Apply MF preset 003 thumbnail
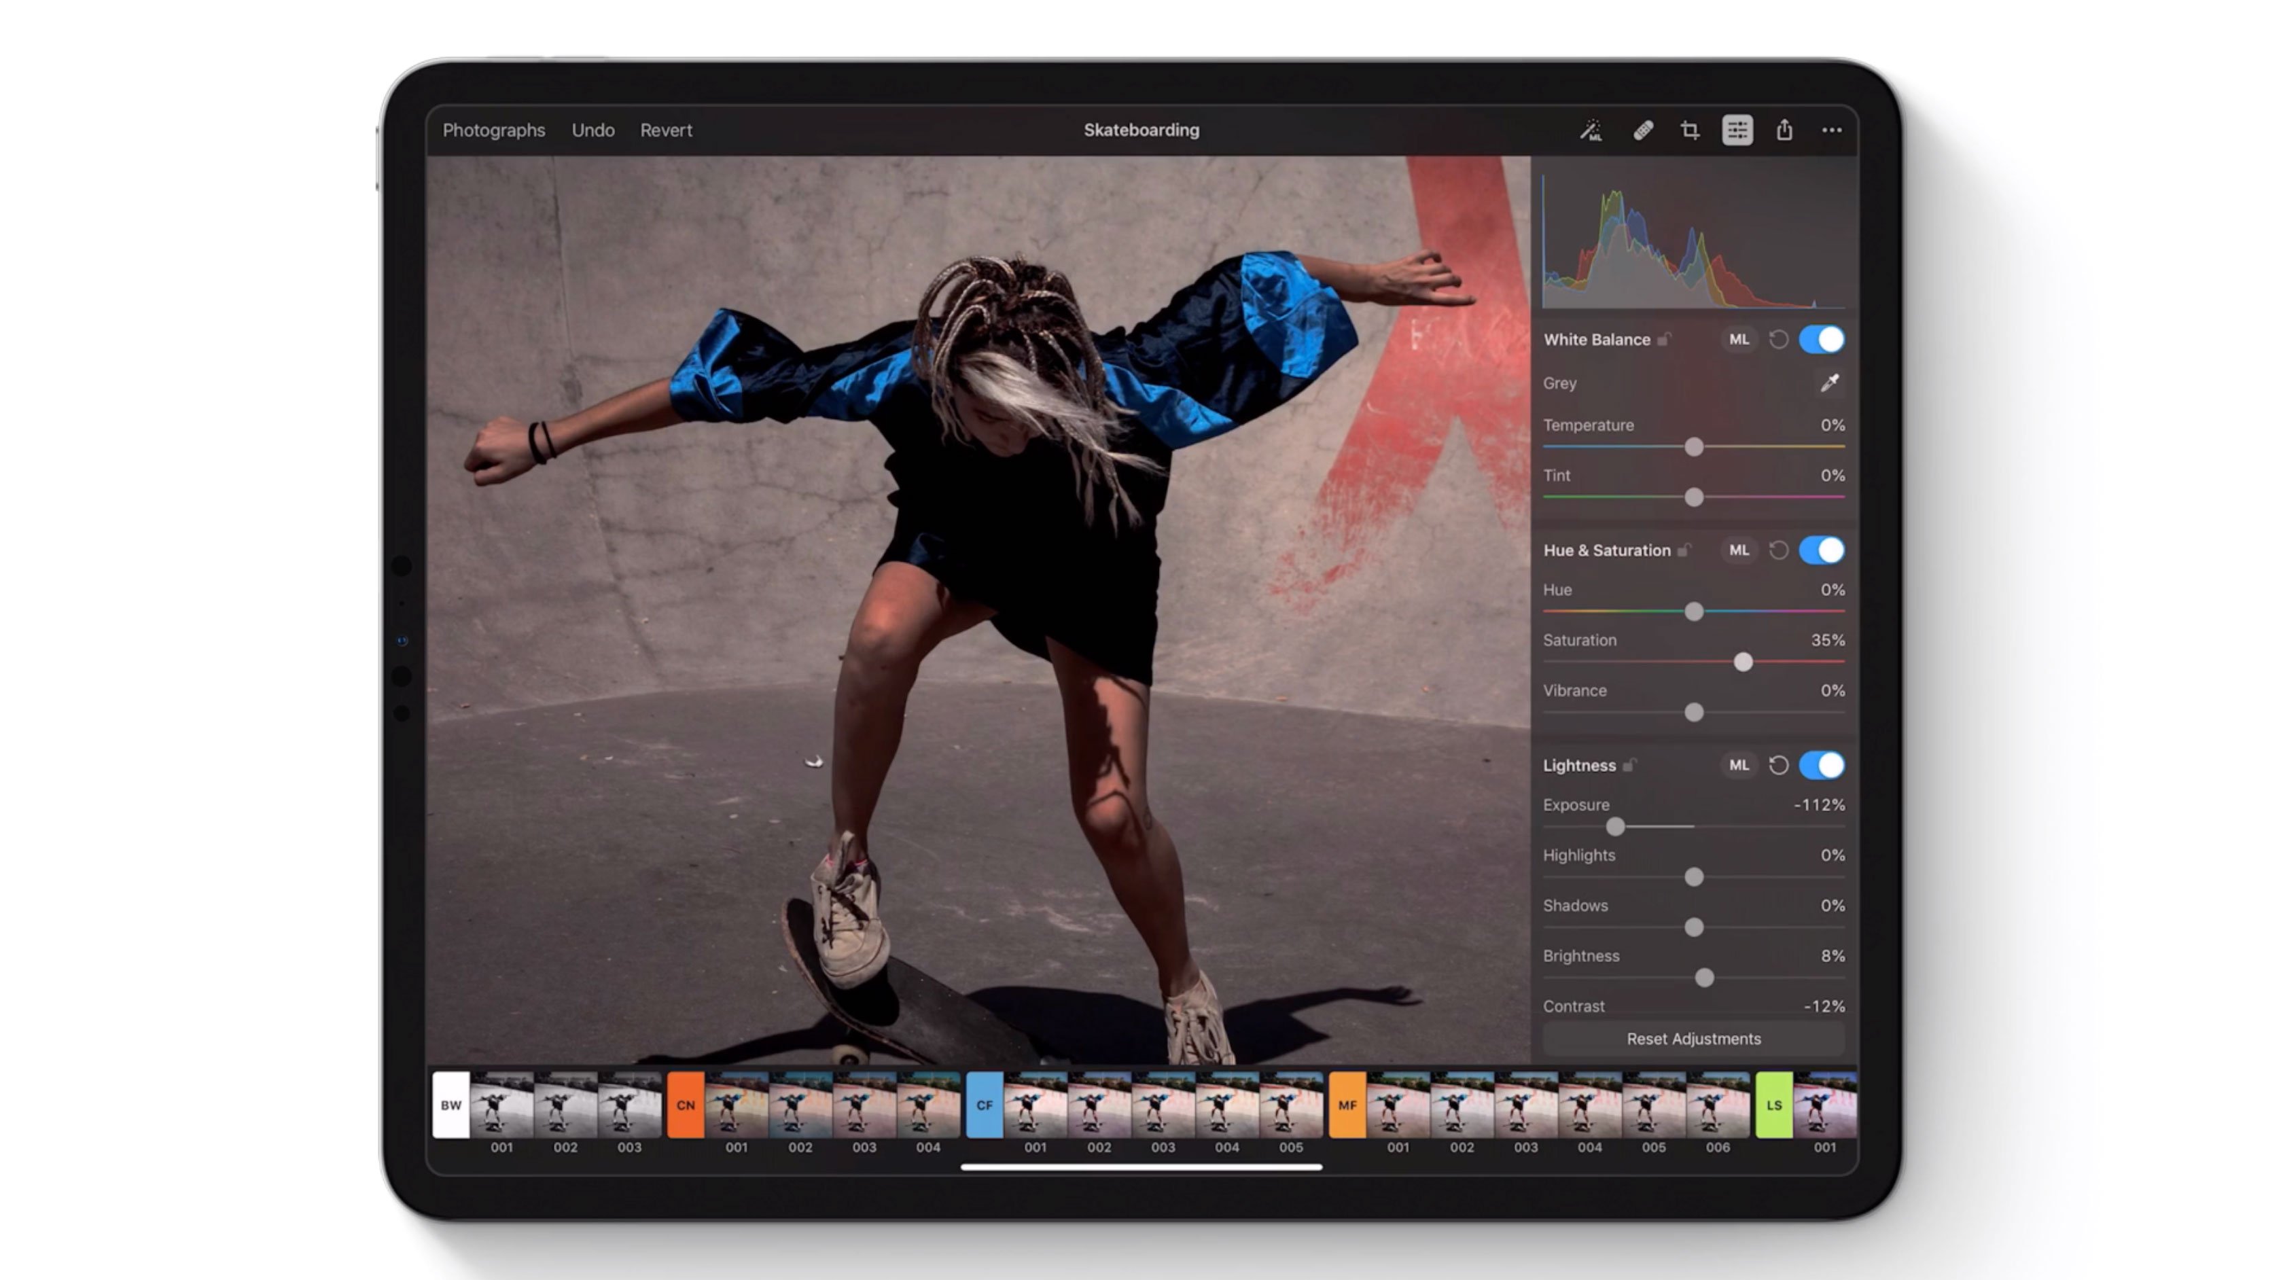The image size is (2283, 1280). (1525, 1105)
